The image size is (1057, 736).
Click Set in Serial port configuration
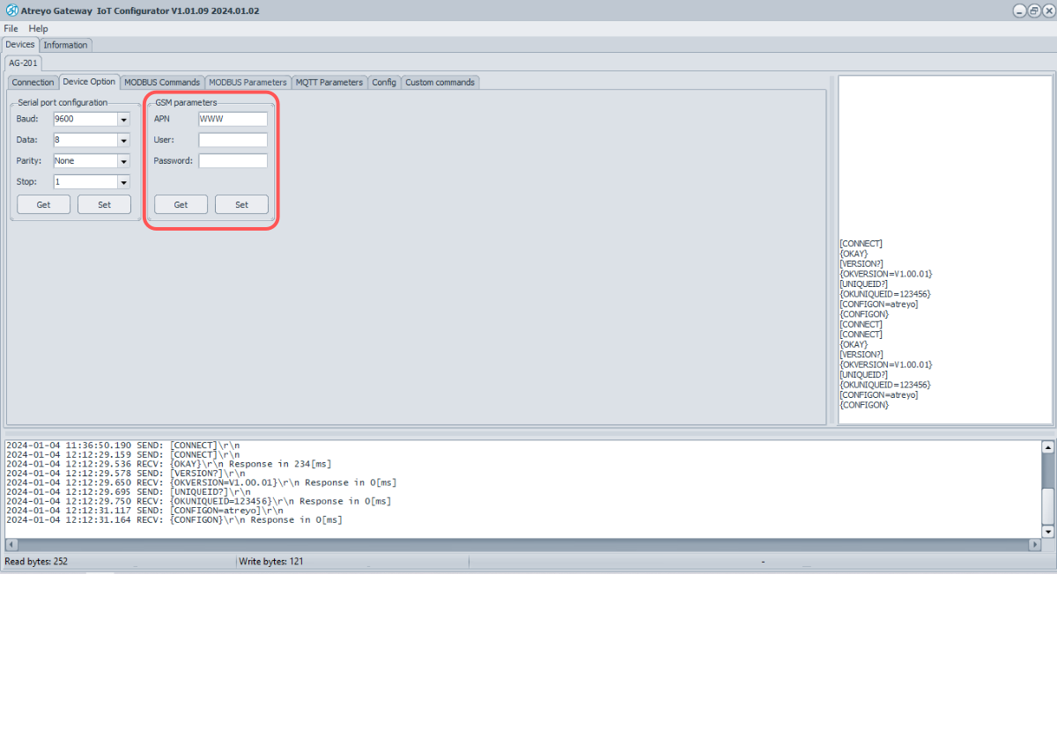tap(104, 204)
